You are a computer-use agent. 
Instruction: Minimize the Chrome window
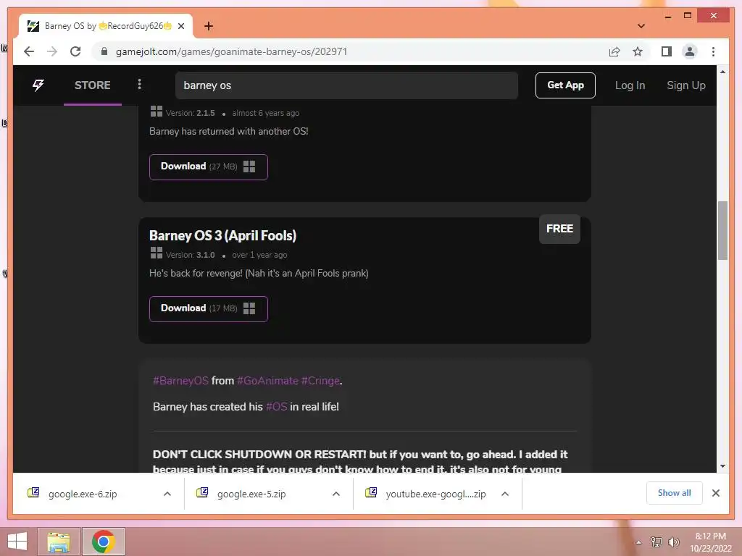[x=667, y=17]
